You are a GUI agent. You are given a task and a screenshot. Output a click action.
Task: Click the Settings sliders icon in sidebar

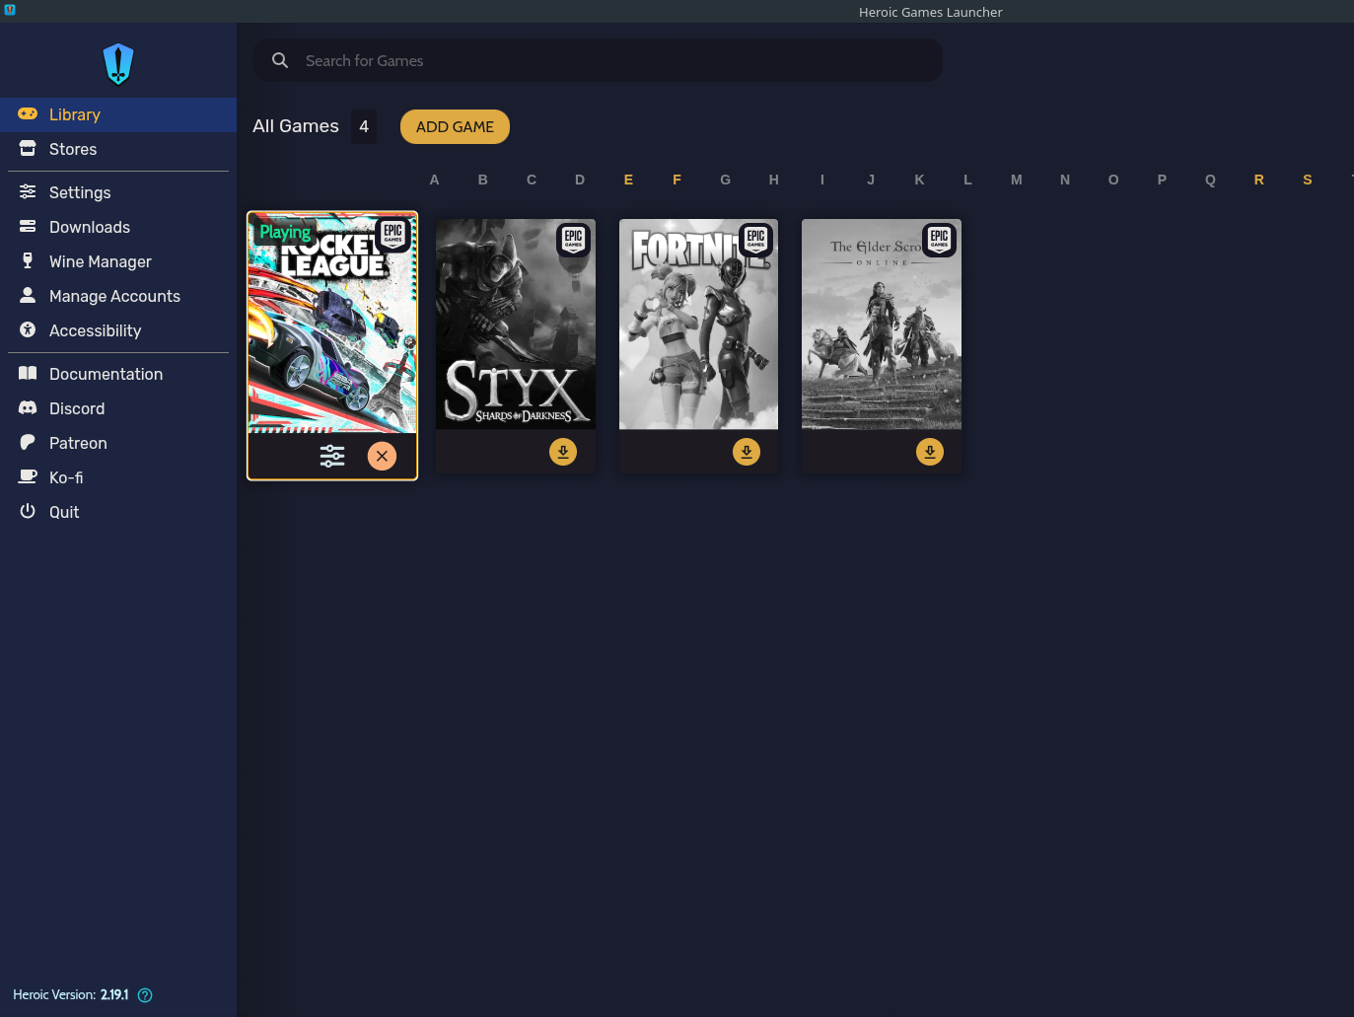click(x=28, y=191)
